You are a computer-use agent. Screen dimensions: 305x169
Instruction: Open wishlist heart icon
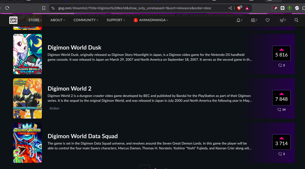click(x=268, y=20)
